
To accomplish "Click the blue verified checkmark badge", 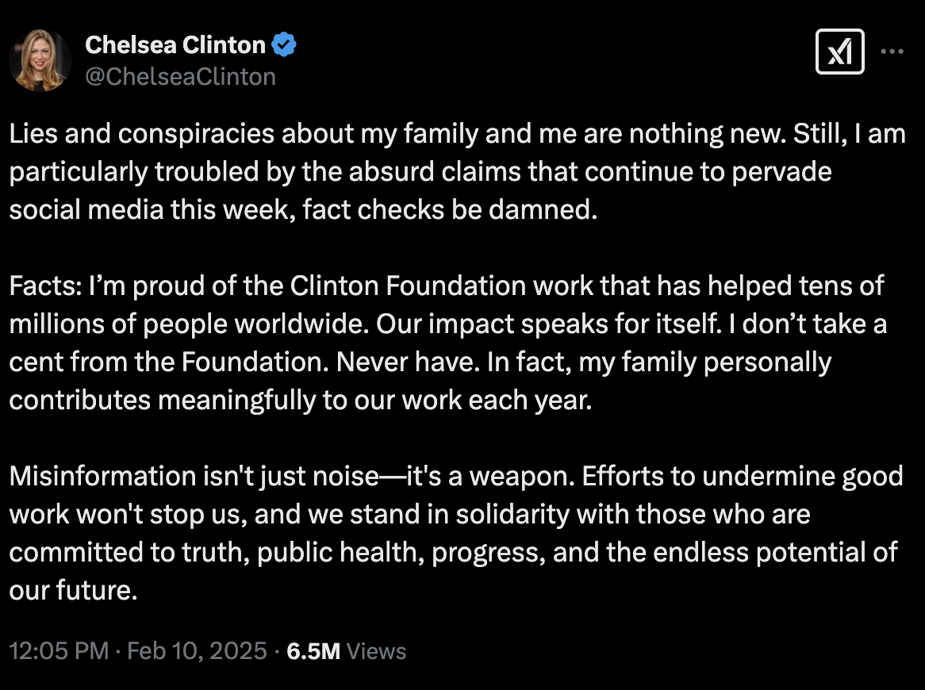I will (x=284, y=45).
